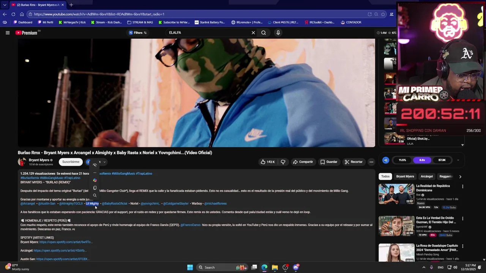Open the Windows Start button
486x273 pixels.
pos(190,267)
